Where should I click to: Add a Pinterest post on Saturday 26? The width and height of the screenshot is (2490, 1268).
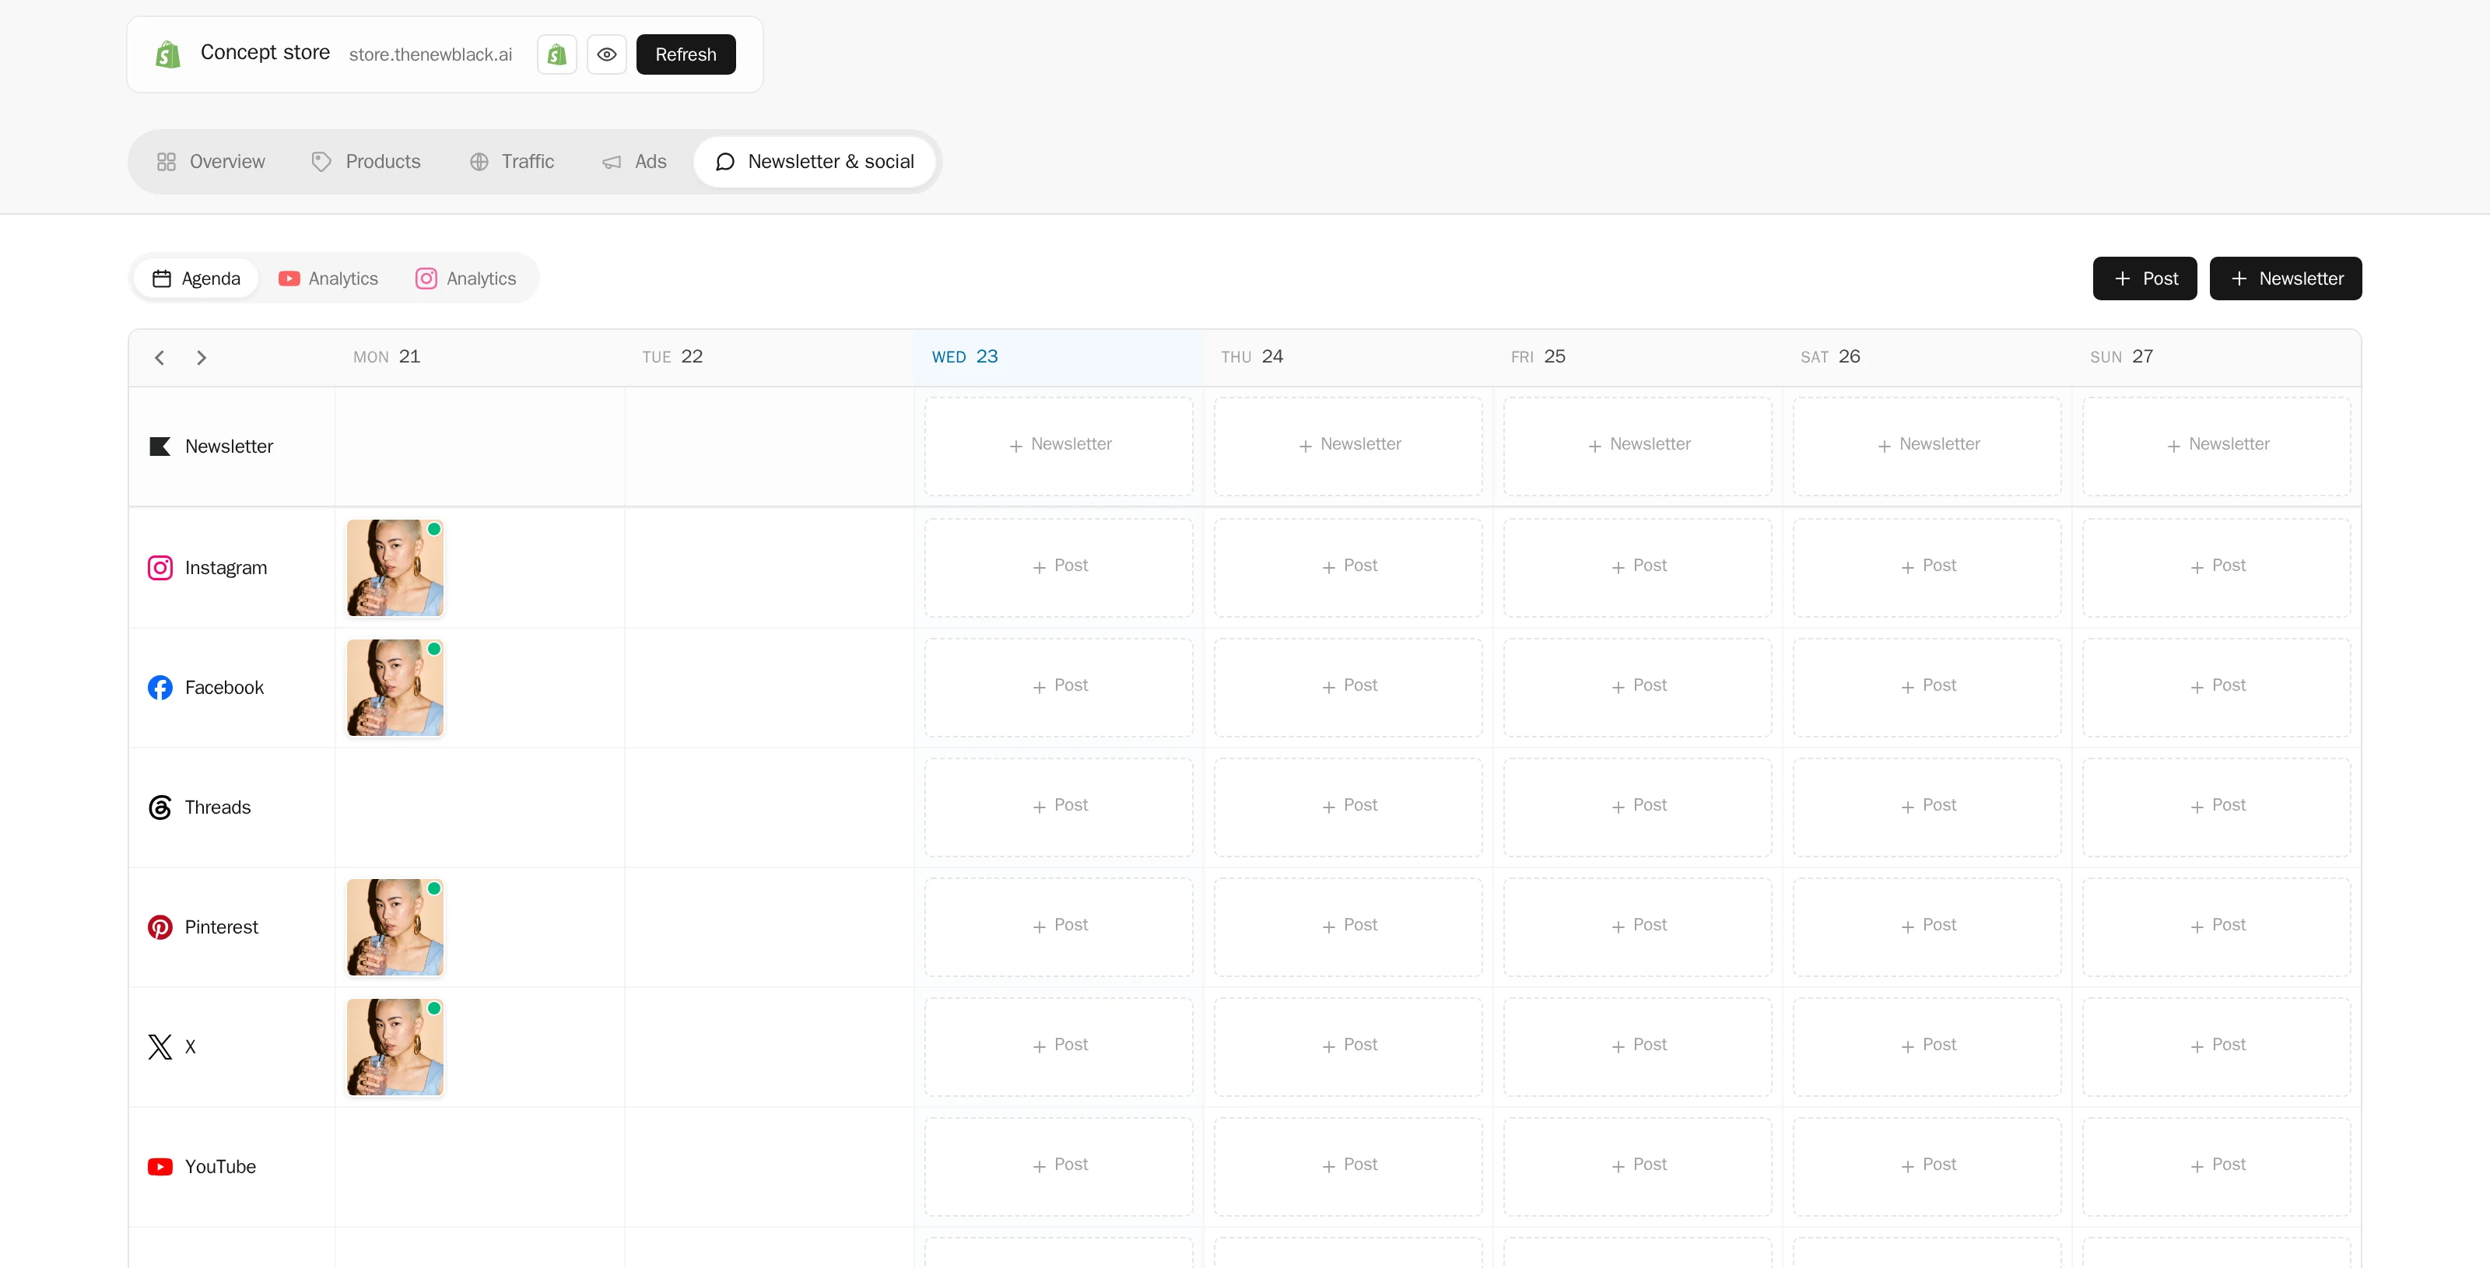1927,926
